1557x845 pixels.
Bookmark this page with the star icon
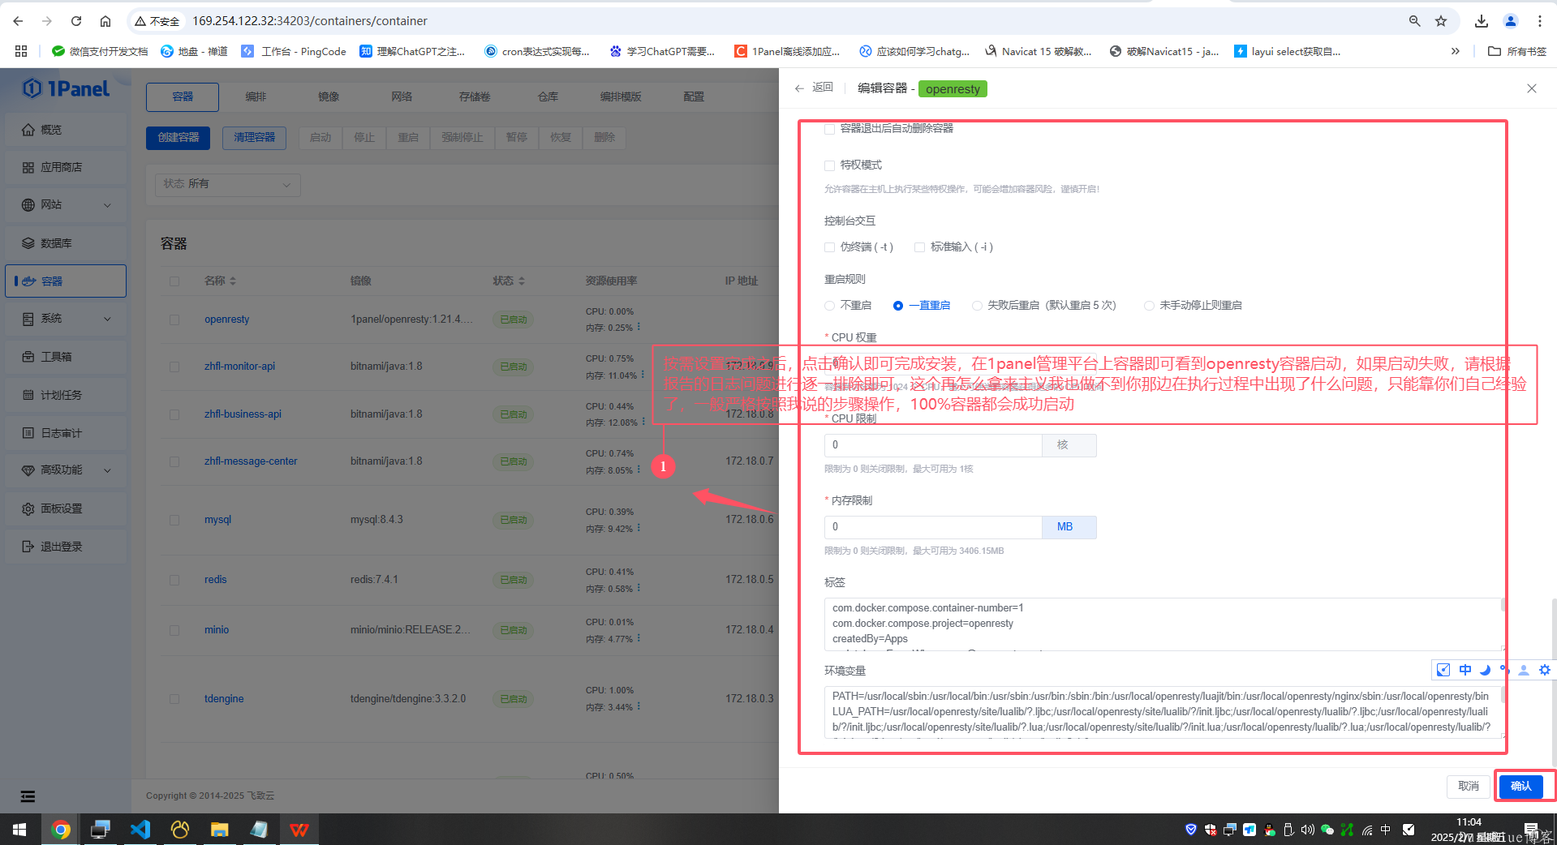point(1441,21)
